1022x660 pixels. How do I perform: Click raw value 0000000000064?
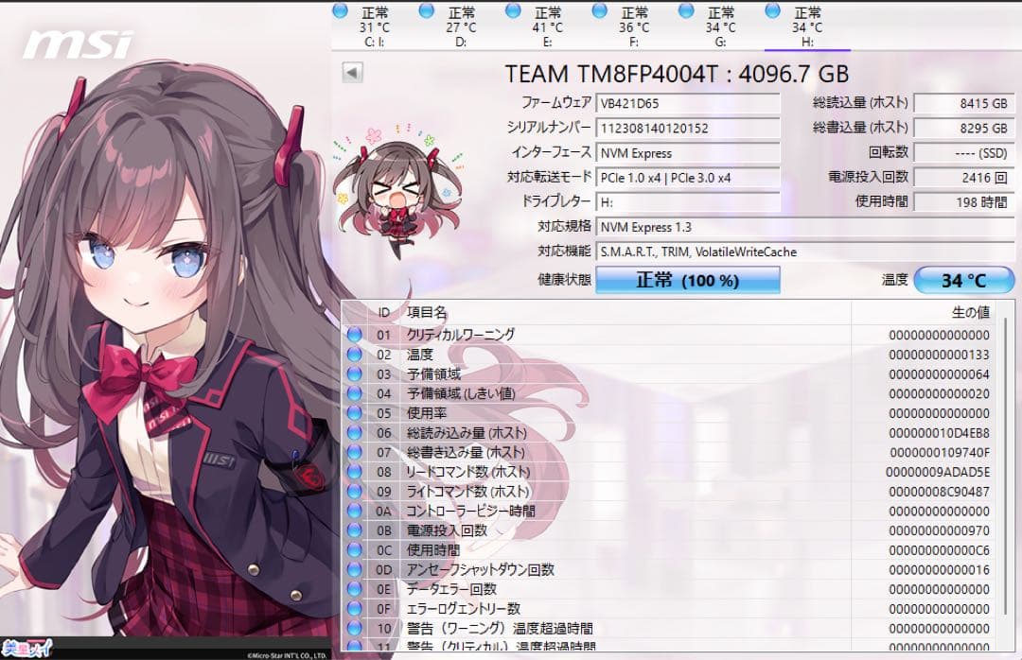[939, 374]
